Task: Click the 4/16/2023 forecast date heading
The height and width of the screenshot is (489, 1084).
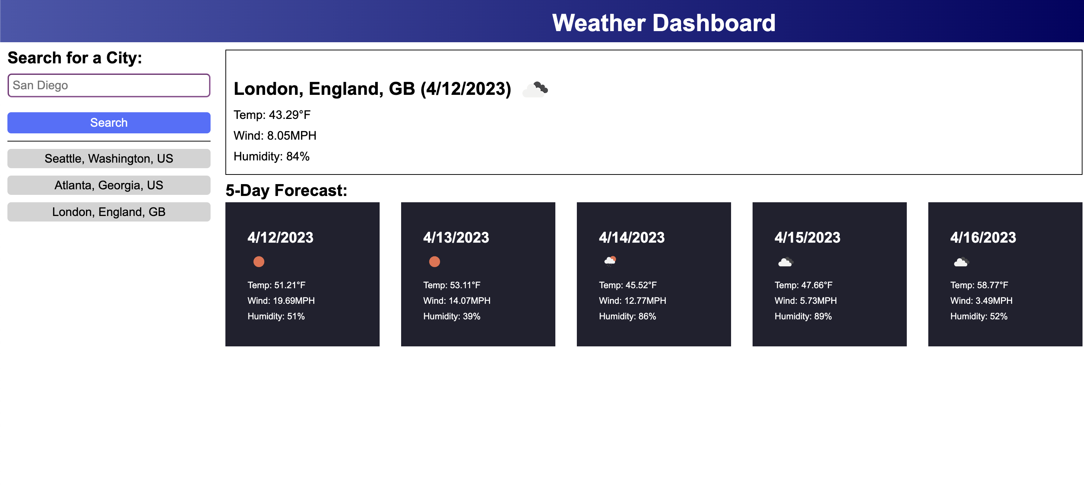Action: (982, 237)
